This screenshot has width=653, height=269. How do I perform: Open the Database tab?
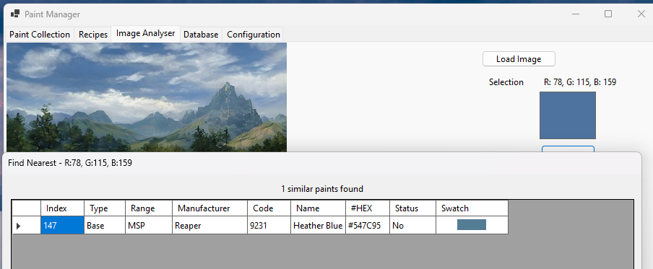pos(201,35)
